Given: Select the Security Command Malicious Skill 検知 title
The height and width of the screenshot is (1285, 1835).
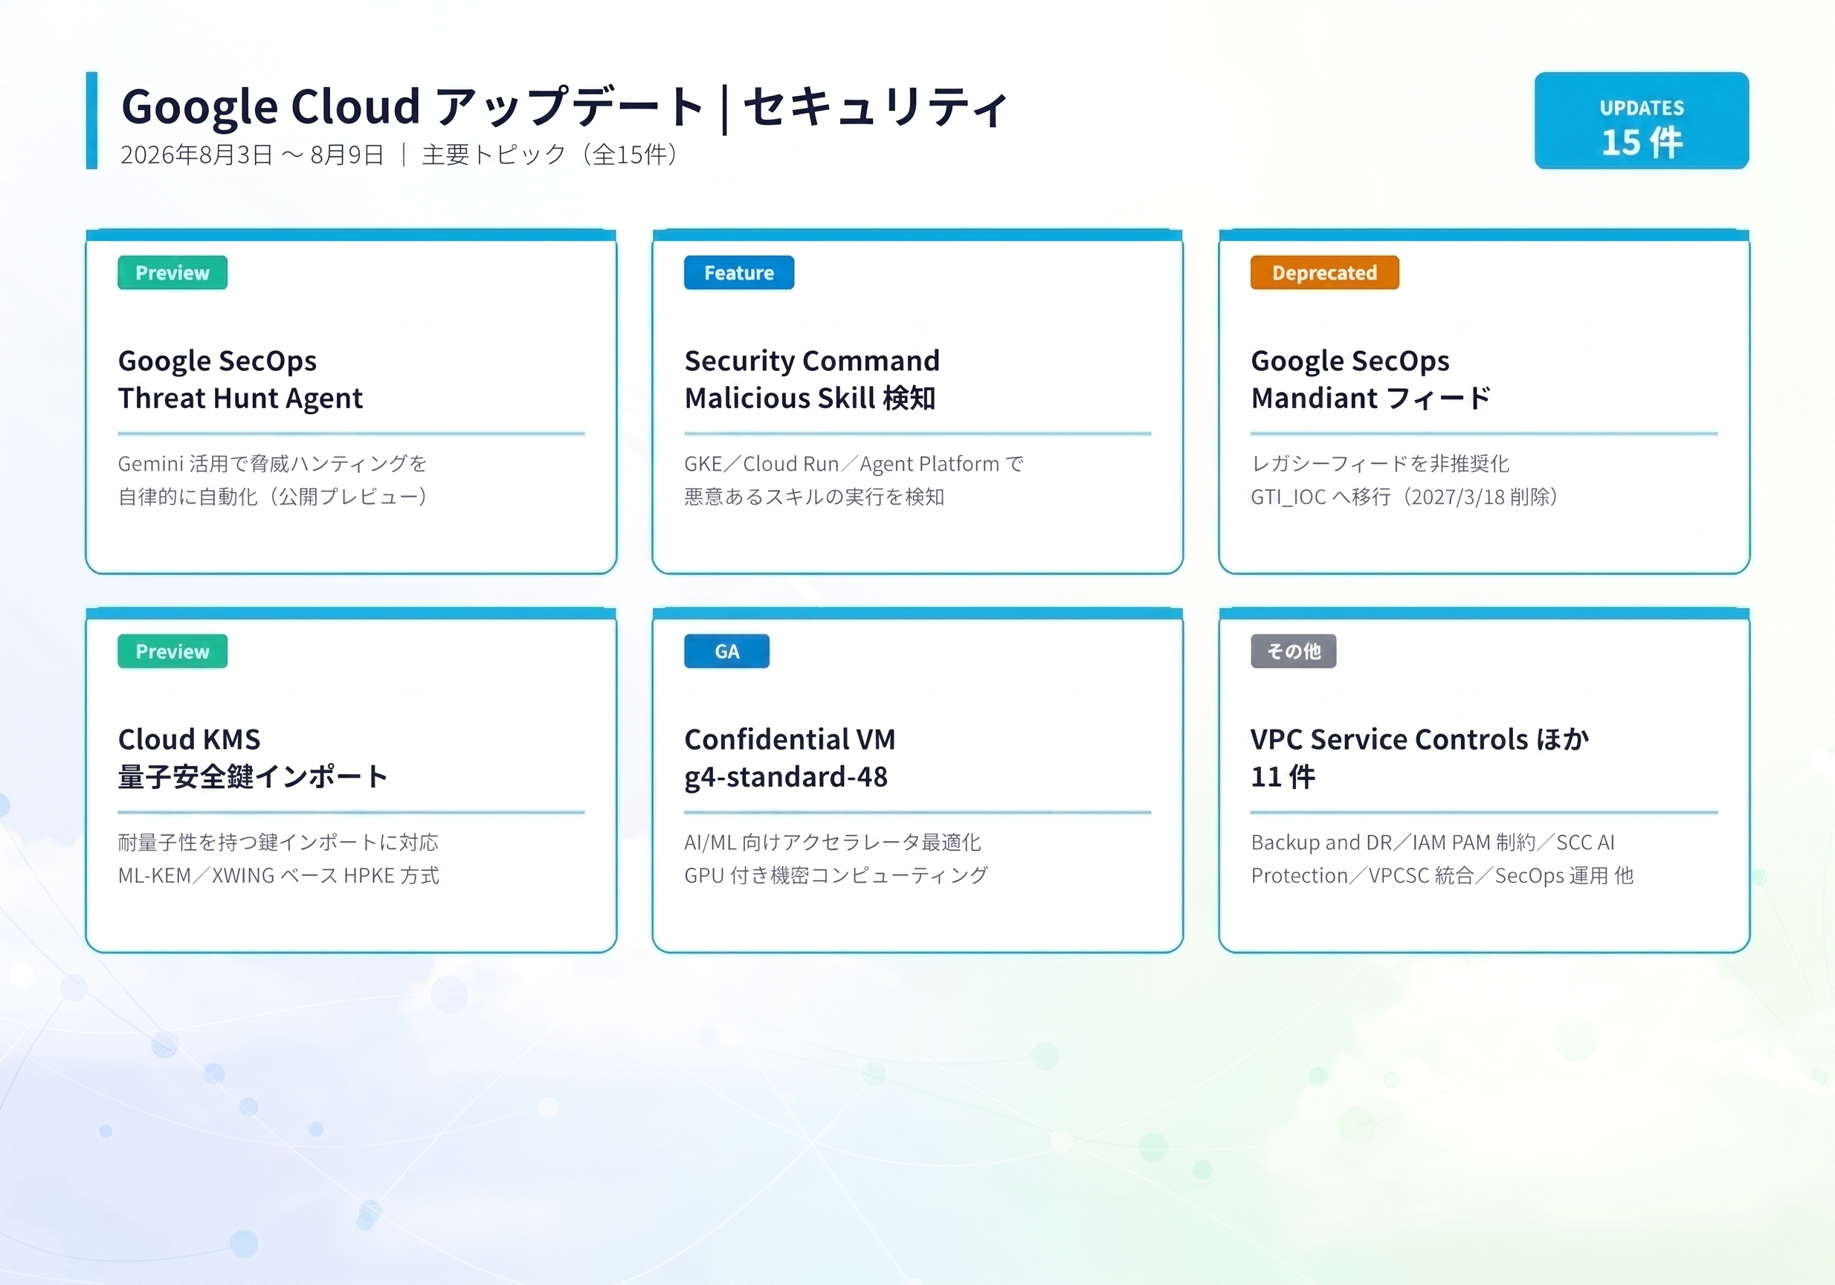Looking at the screenshot, I should tap(812, 379).
